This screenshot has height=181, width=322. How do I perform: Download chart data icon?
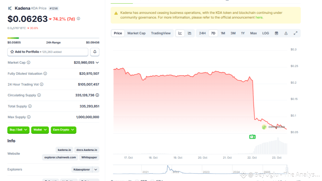pyautogui.click(x=286, y=33)
